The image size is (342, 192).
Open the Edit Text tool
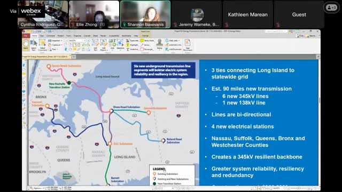(x=95, y=45)
